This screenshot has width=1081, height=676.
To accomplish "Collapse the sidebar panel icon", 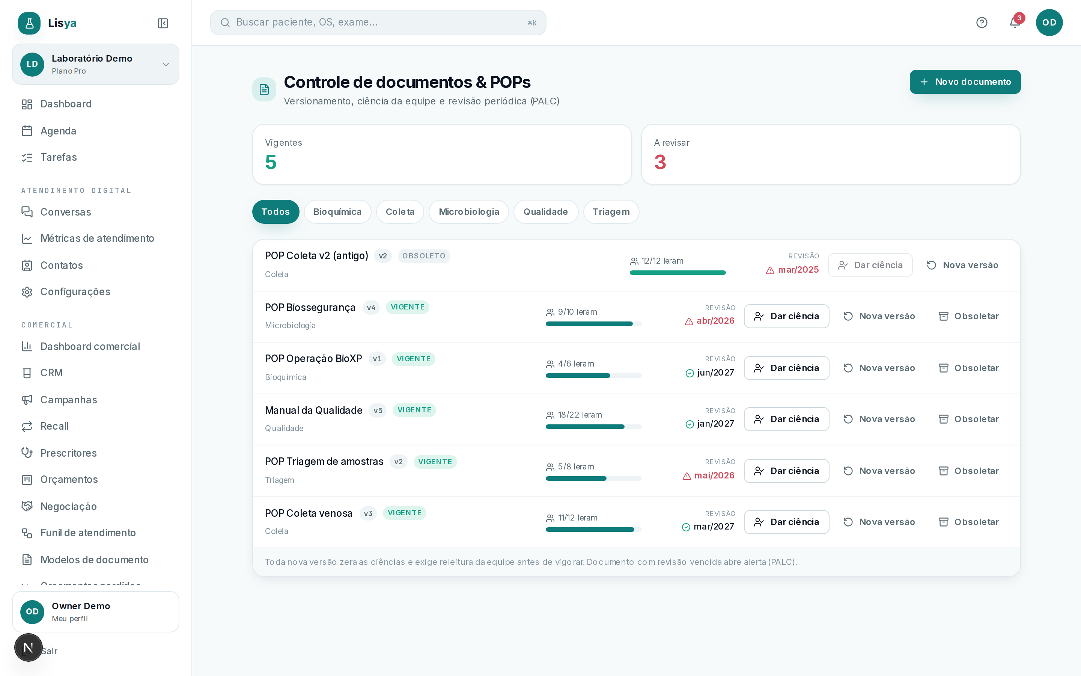I will pyautogui.click(x=163, y=23).
